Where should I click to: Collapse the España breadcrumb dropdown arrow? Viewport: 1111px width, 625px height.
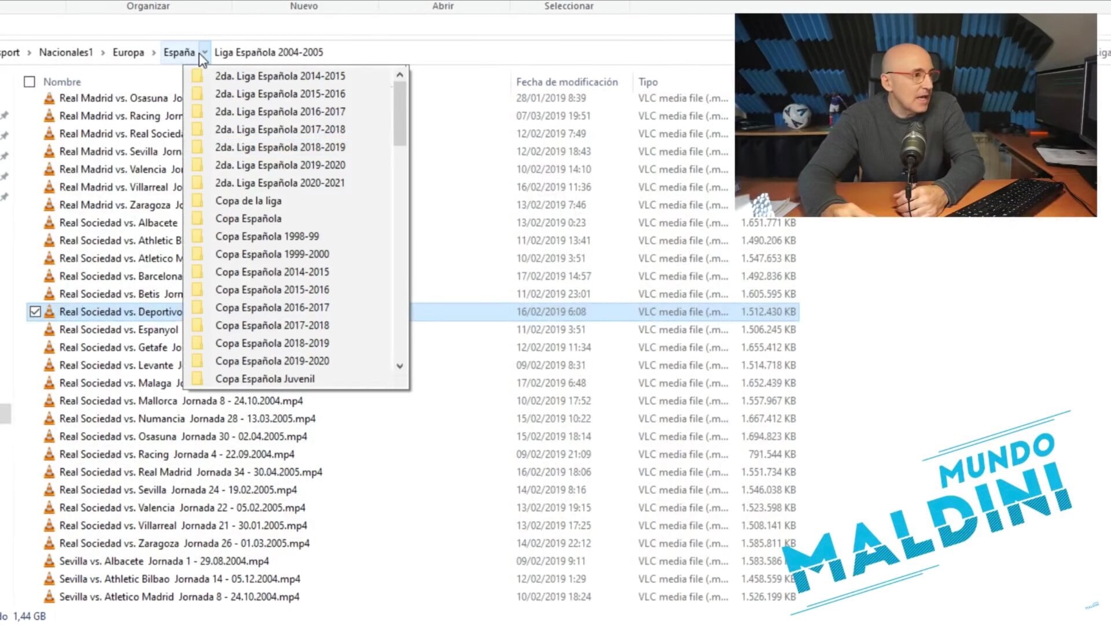[x=205, y=53]
